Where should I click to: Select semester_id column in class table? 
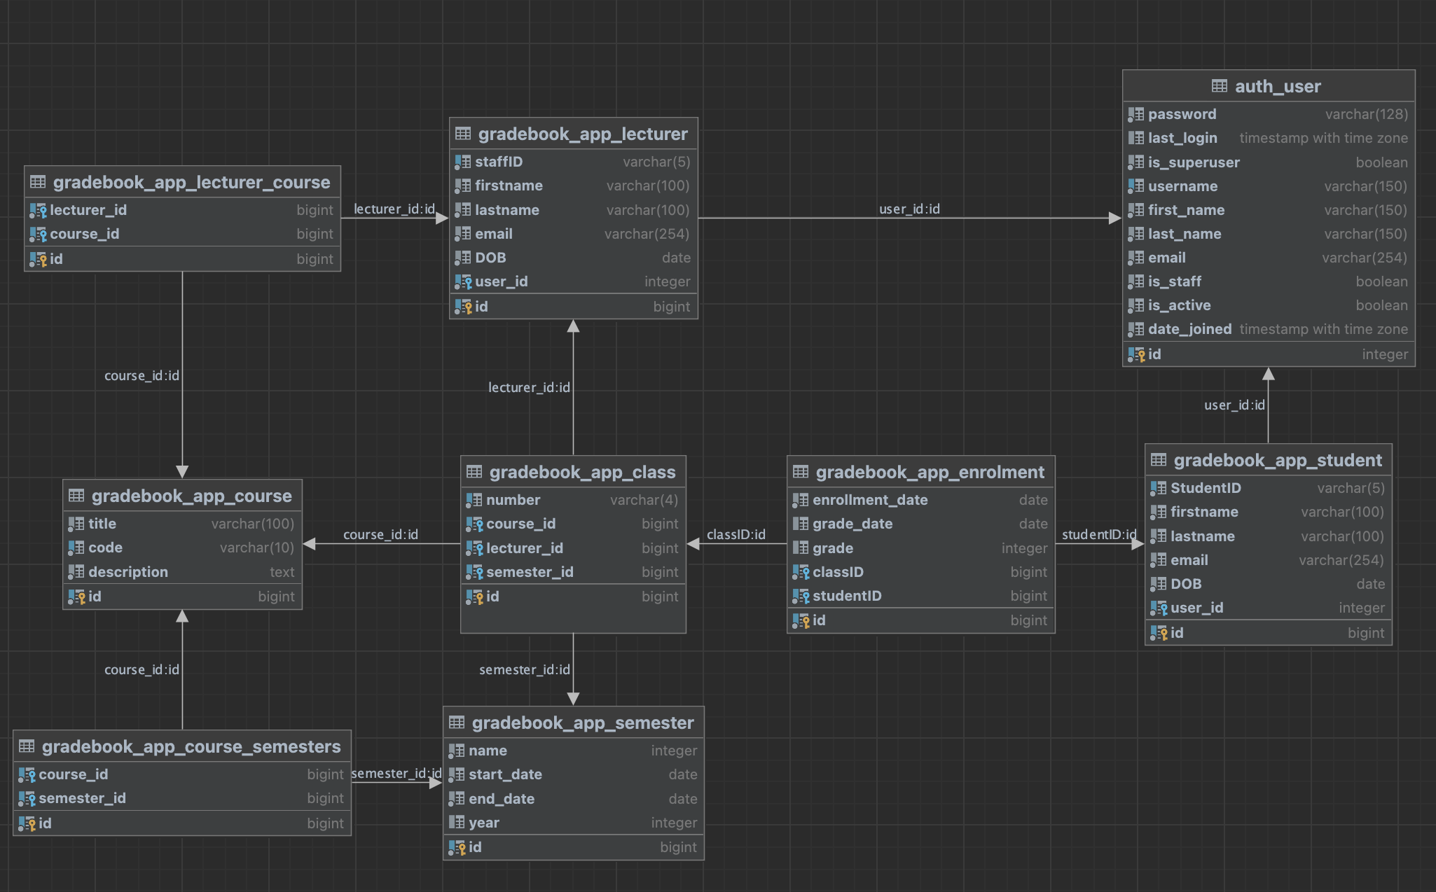529,573
